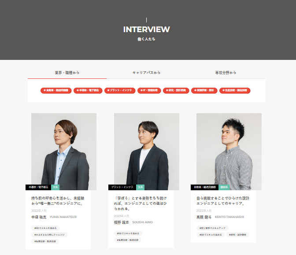
Task: Switch to the キャリアパスから tab
Action: [146, 73]
